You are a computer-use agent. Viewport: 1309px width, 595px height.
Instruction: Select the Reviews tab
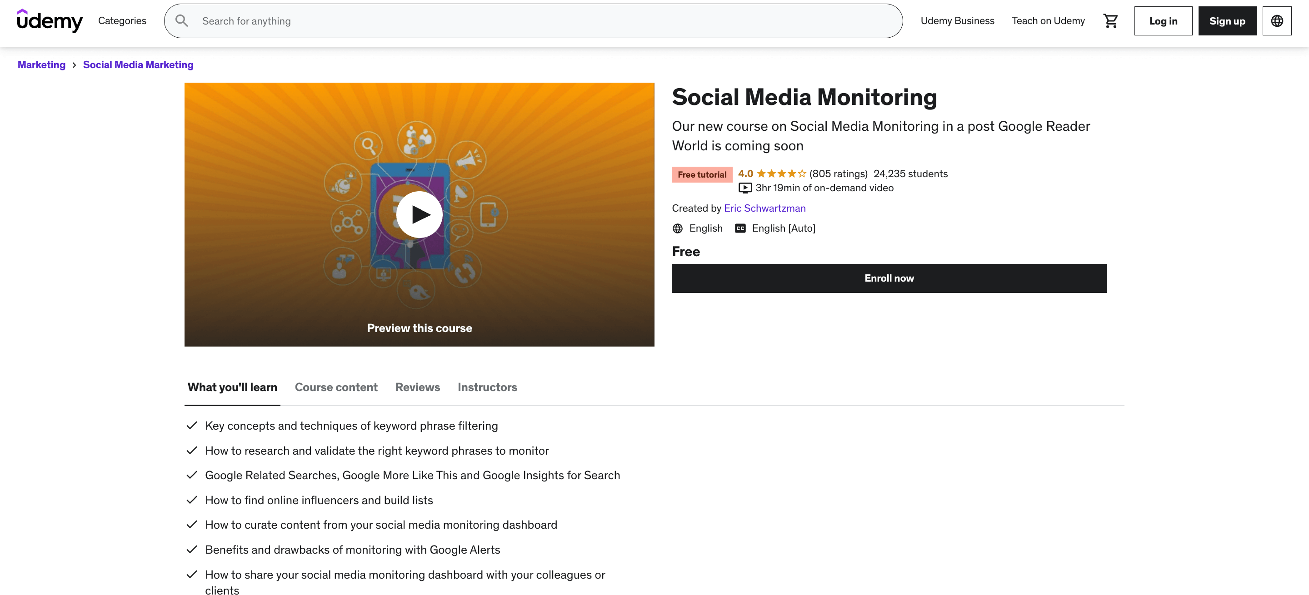[417, 387]
